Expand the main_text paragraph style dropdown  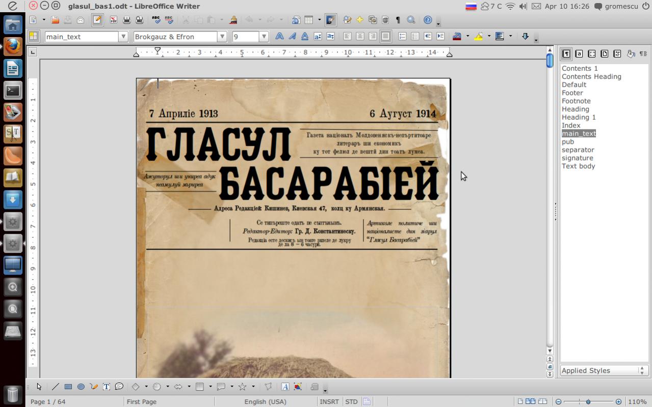[123, 37]
